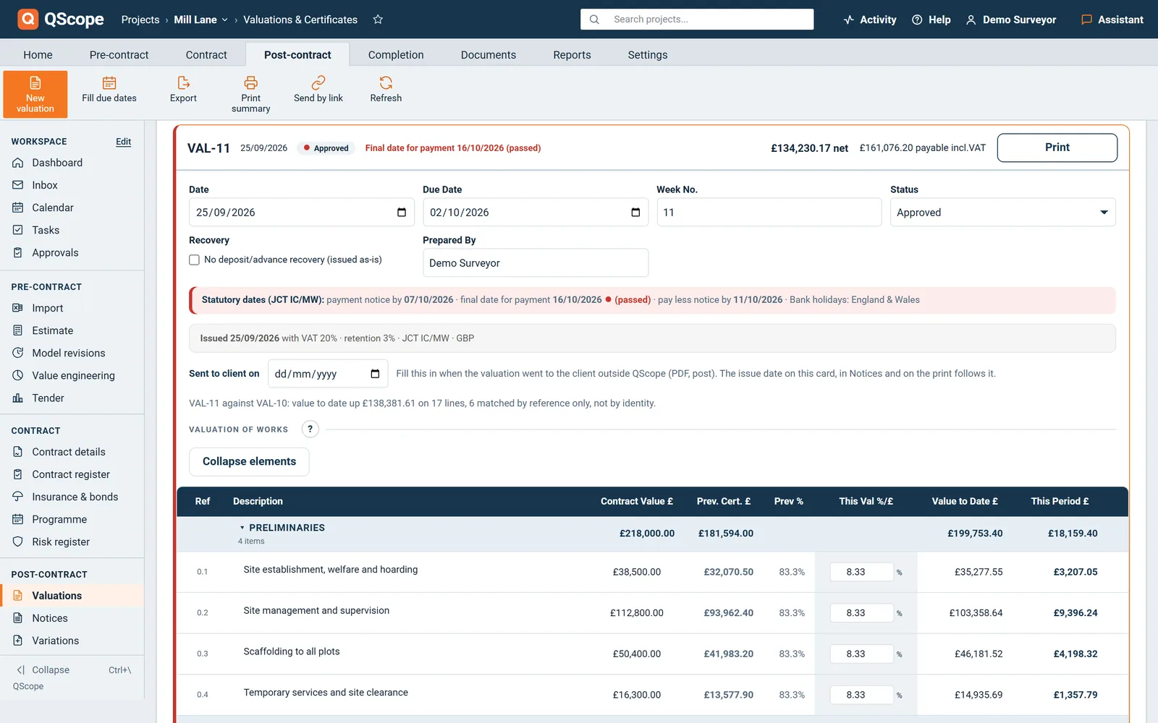Open the Reports tab
This screenshot has width=1158, height=723.
572,55
